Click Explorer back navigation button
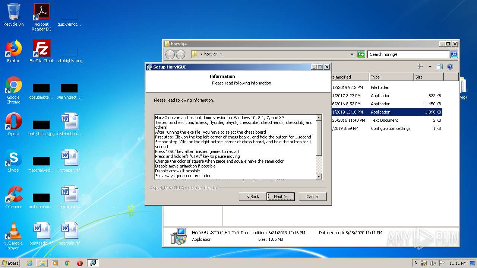This screenshot has width=477, height=268. (170, 54)
